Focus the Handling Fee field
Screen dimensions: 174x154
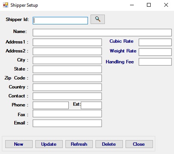pyautogui.click(x=155, y=62)
